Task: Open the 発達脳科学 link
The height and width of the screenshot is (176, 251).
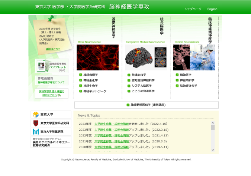Action: (x=139, y=75)
